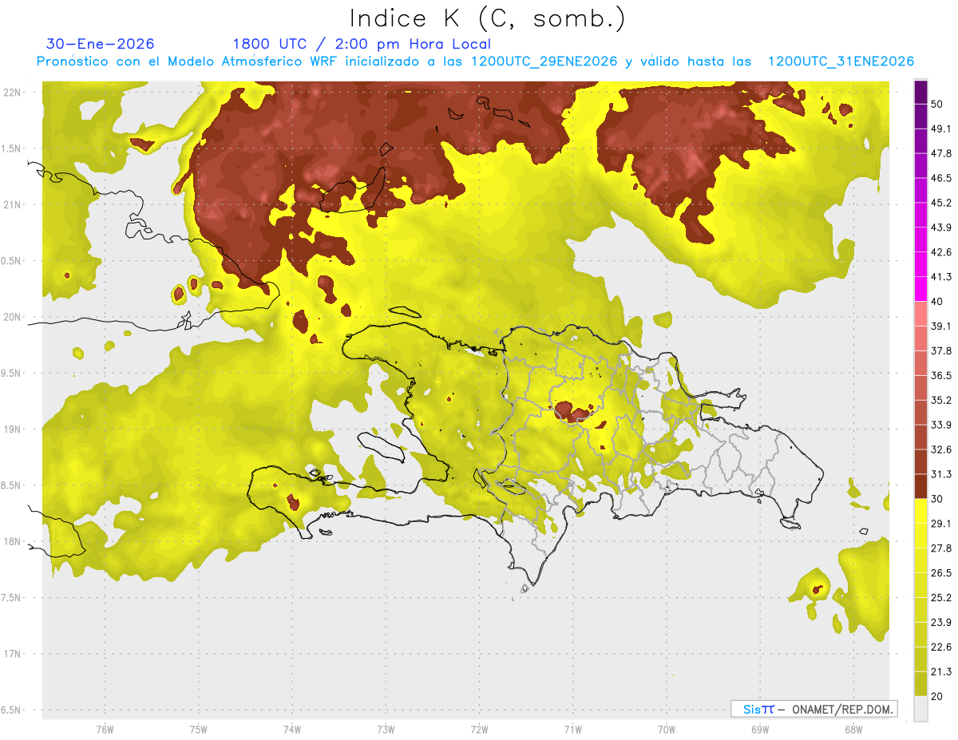958x740 pixels.
Task: Click the legend value 36.5
Action: pos(941,375)
